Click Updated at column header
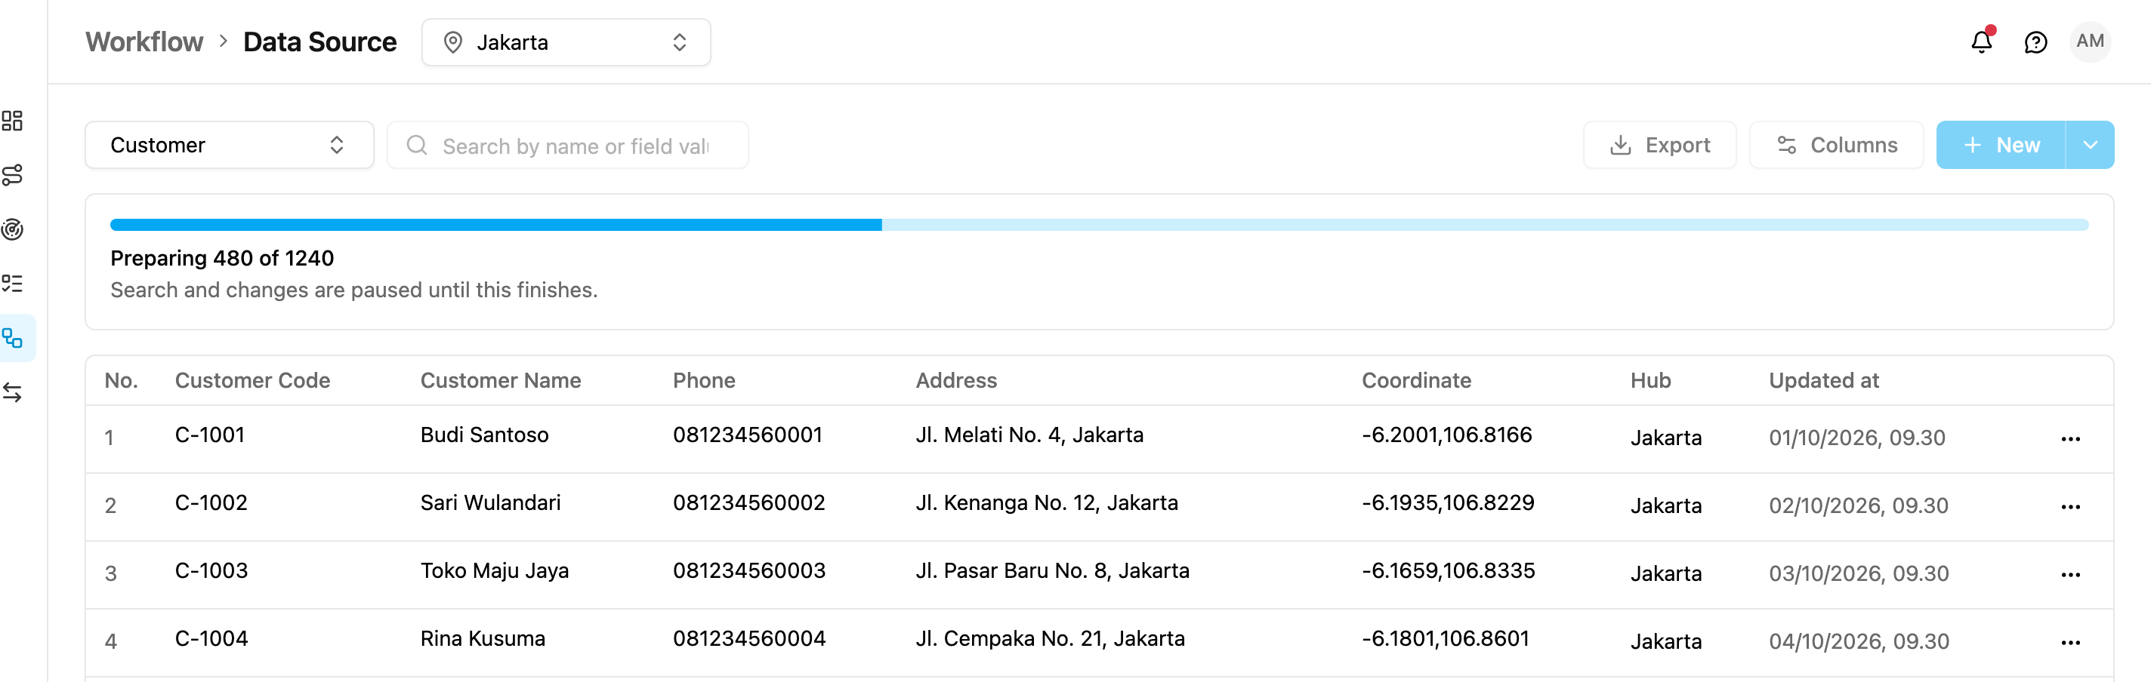This screenshot has height=682, width=2151. [x=1824, y=380]
